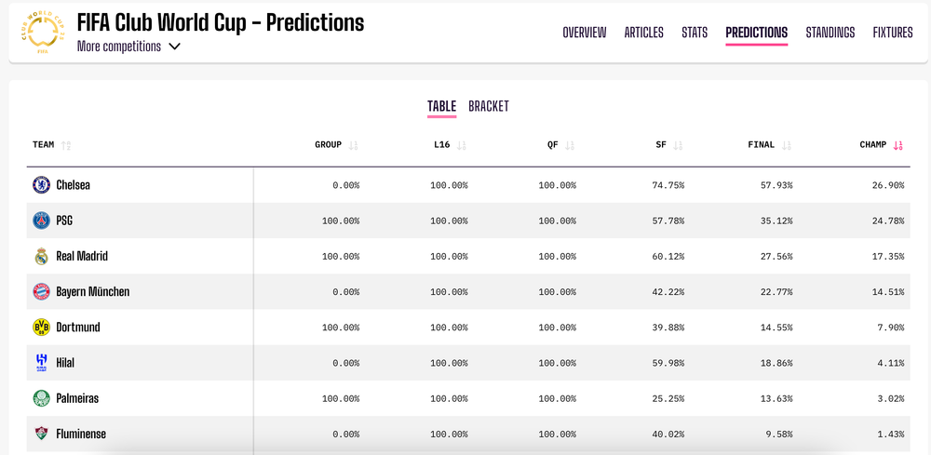Click the PSG club crest

tap(41, 221)
